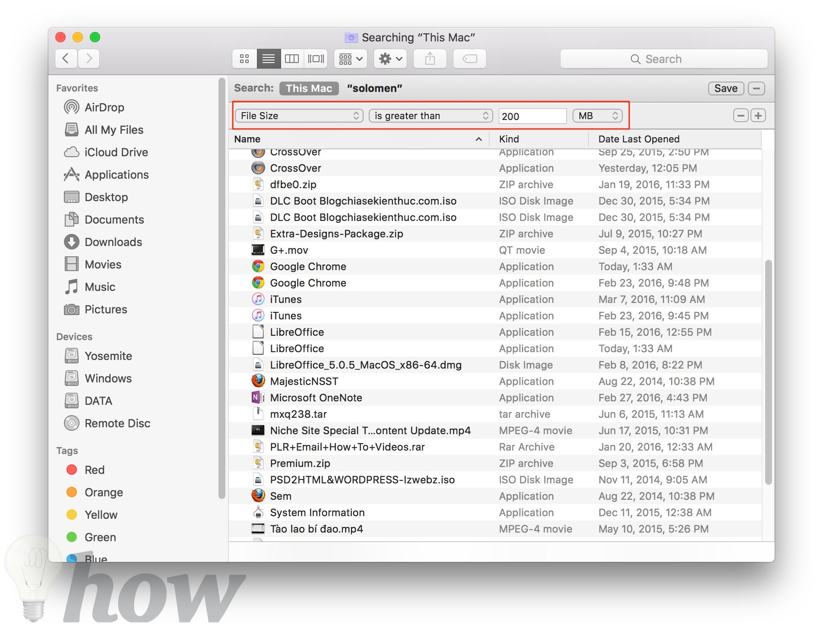Select PLR+Email+How+To+Videos.rar
823x631 pixels.
click(495, 447)
